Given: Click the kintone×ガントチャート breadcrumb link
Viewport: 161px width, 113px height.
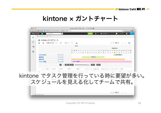Looking at the screenshot, I should 45,36.
